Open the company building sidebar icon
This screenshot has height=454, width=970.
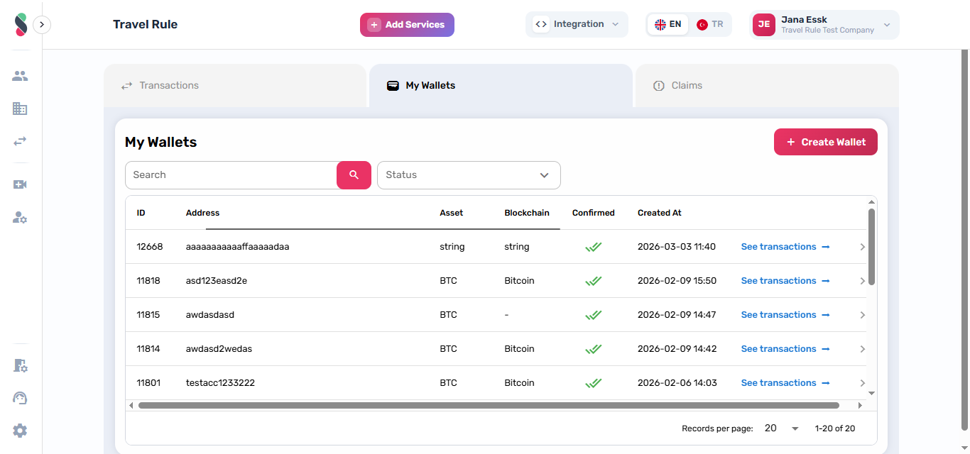point(20,109)
